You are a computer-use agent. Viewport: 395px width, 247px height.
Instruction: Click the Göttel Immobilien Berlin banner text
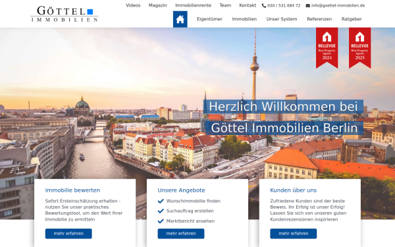pos(284,128)
